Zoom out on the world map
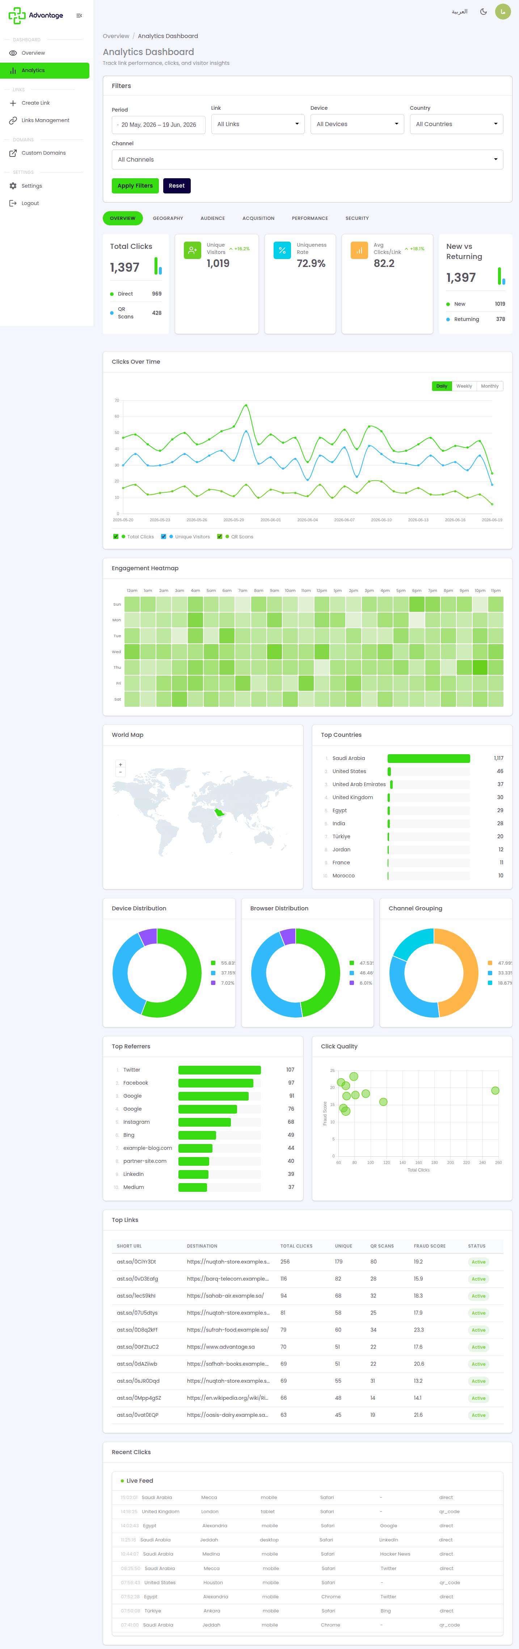Viewport: 519px width, 1649px height. tap(120, 772)
